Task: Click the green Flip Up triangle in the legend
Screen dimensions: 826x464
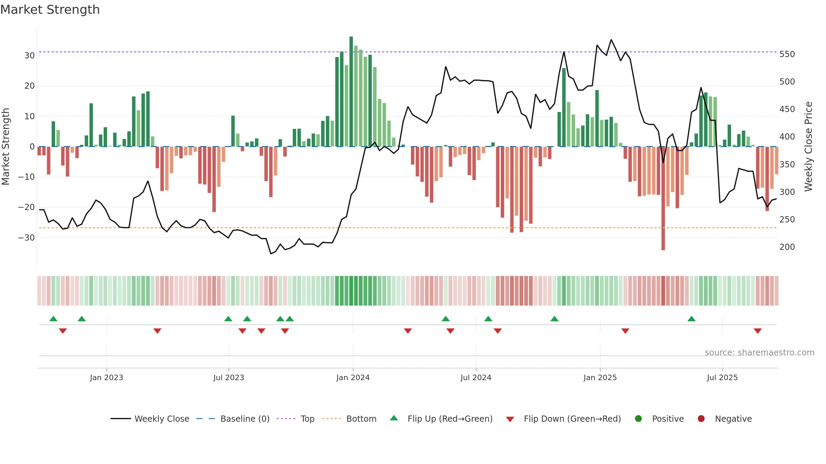Action: (x=394, y=418)
